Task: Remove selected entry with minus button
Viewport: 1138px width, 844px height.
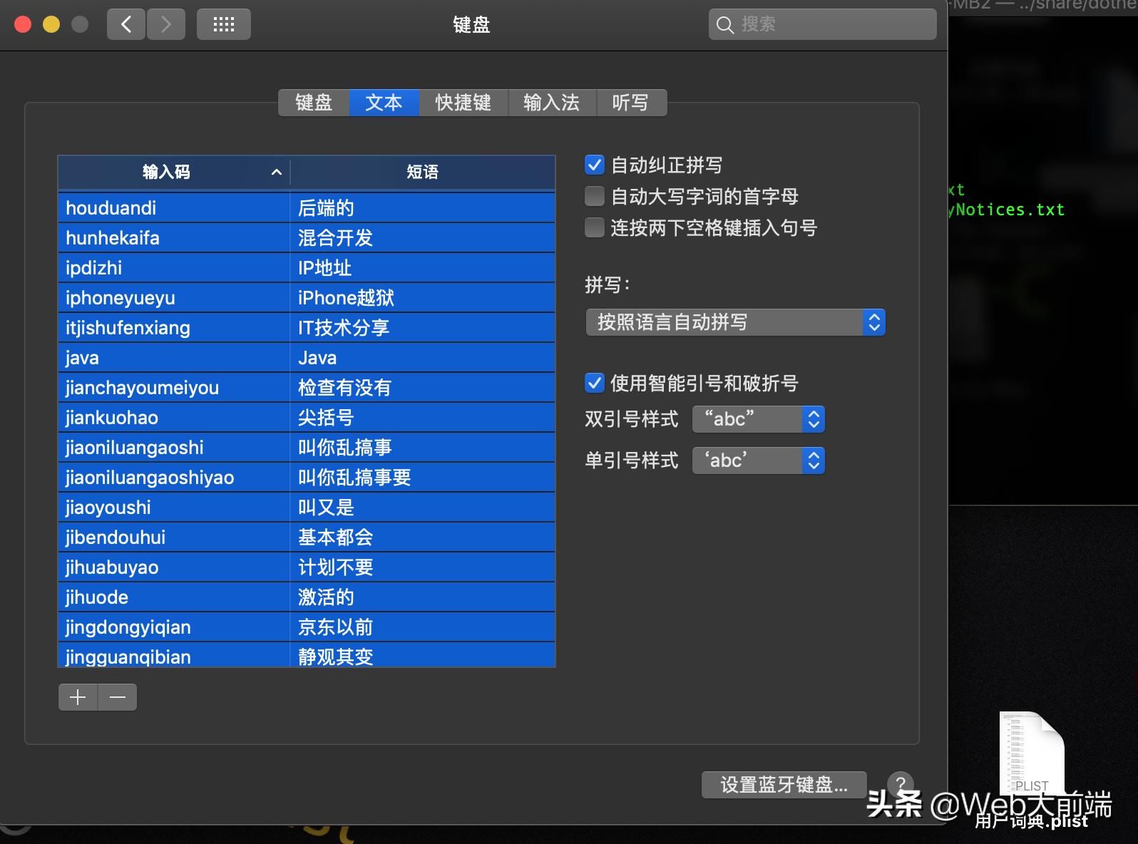Action: point(118,696)
